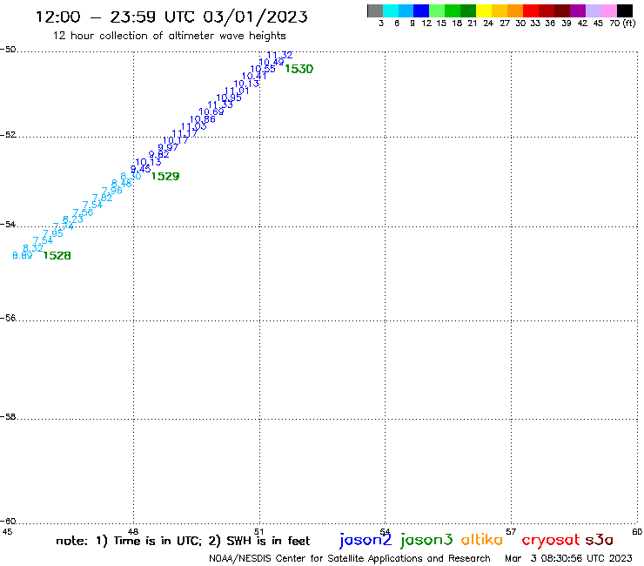Click the wave height value 9.82
The width and height of the screenshot is (644, 566).
coord(159,154)
